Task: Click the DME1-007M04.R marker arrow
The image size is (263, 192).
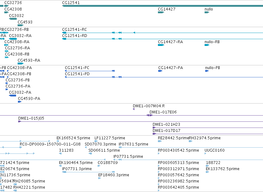Action: (x=134, y=109)
